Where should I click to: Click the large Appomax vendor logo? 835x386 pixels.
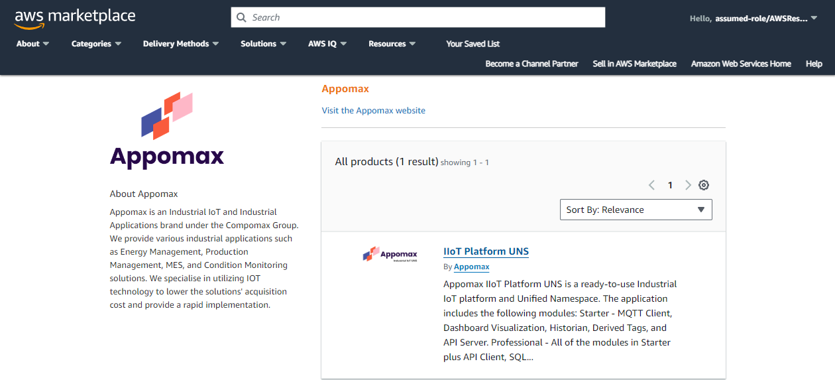[x=167, y=130]
